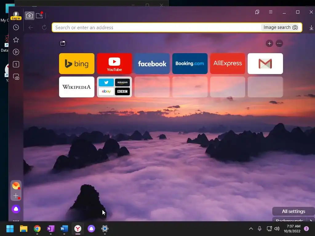Show hidden tray icons chevron
315x236 pixels.
(x=251, y=229)
